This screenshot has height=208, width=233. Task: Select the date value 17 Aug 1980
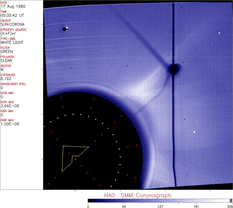[x=10, y=6]
